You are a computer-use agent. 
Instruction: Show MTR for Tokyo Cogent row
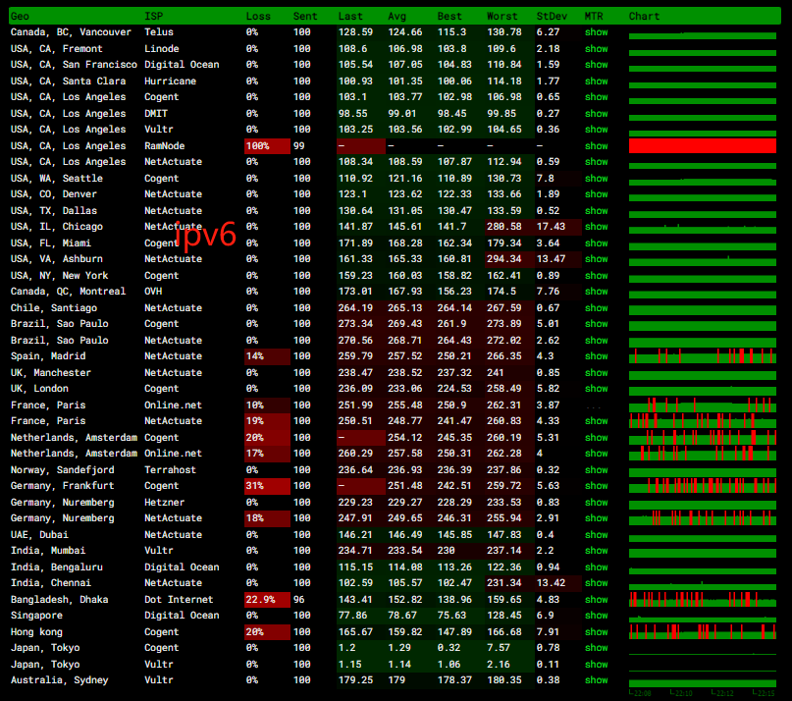click(596, 648)
